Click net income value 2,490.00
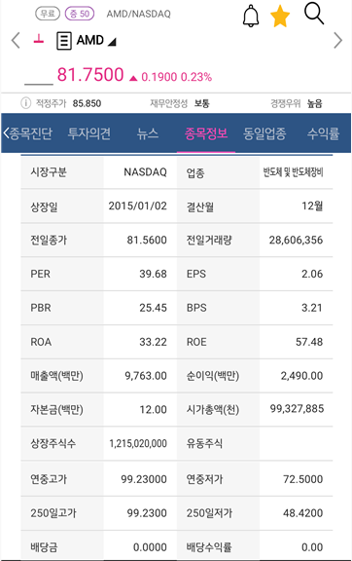This screenshot has height=561, width=352. tap(301, 376)
